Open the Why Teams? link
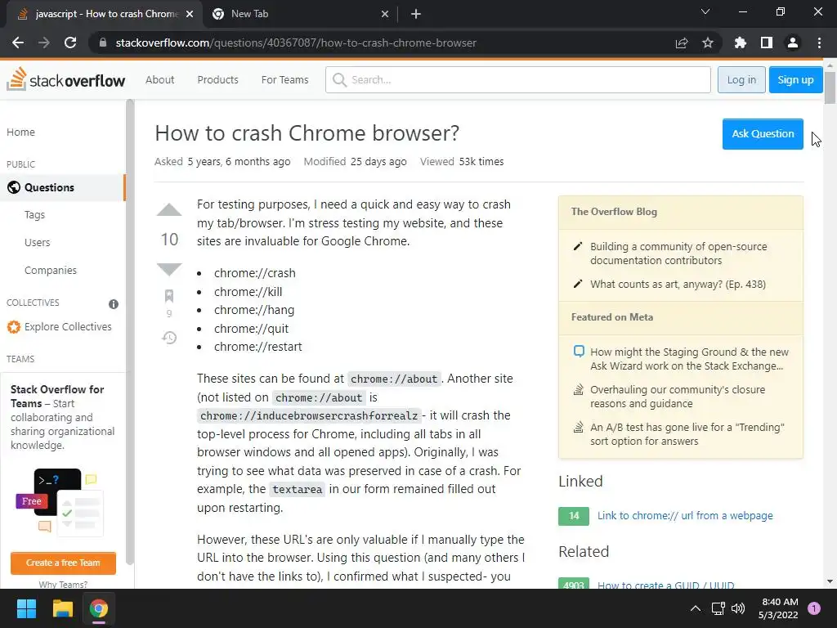Screen dimensions: 837x628 coord(63,584)
